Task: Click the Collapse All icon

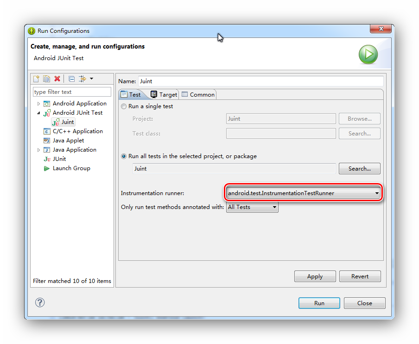Action: pos(71,79)
